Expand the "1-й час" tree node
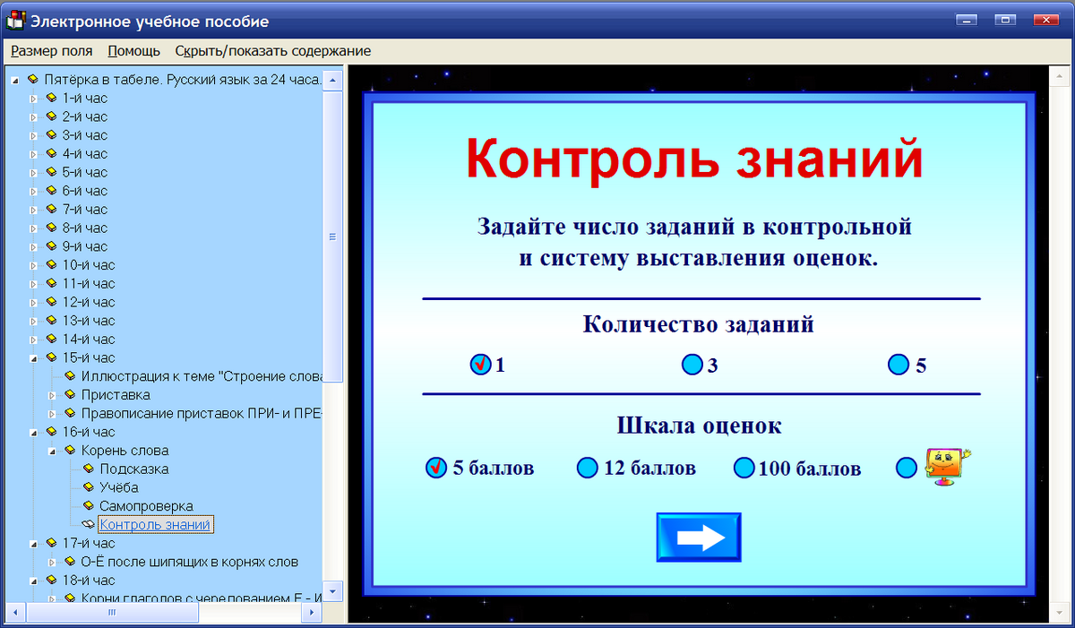The width and height of the screenshot is (1075, 628). tap(36, 98)
